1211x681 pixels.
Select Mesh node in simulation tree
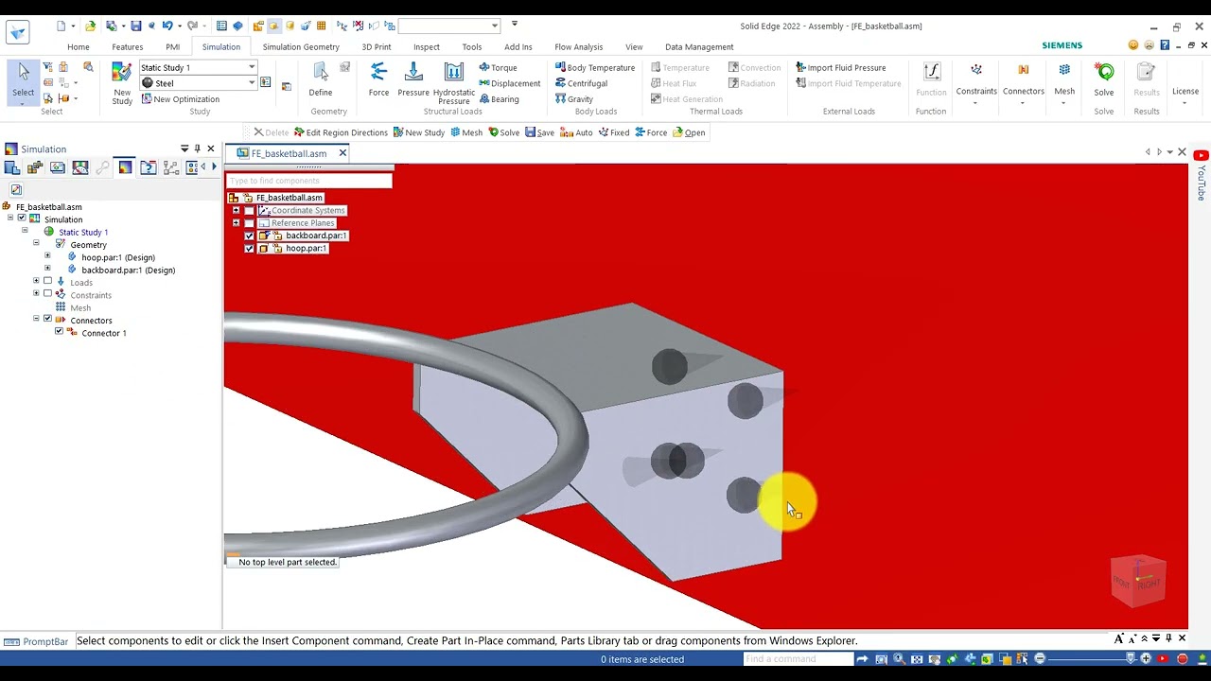point(80,307)
